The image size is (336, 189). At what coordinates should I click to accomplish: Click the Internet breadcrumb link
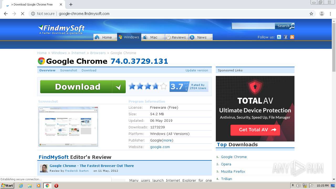tap(78, 53)
